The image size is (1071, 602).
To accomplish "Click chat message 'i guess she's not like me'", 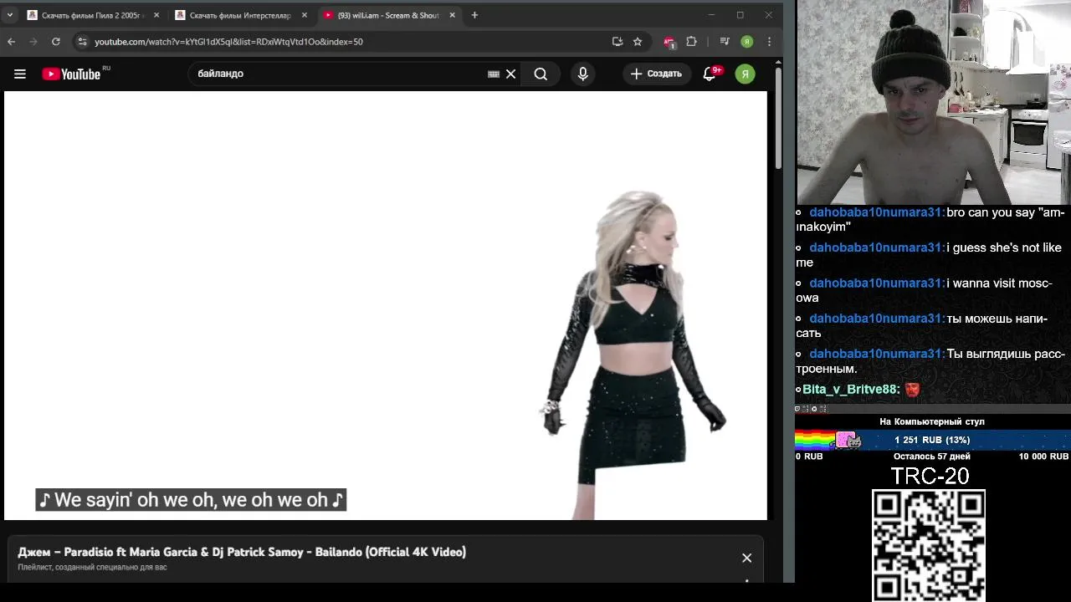I will click(929, 255).
